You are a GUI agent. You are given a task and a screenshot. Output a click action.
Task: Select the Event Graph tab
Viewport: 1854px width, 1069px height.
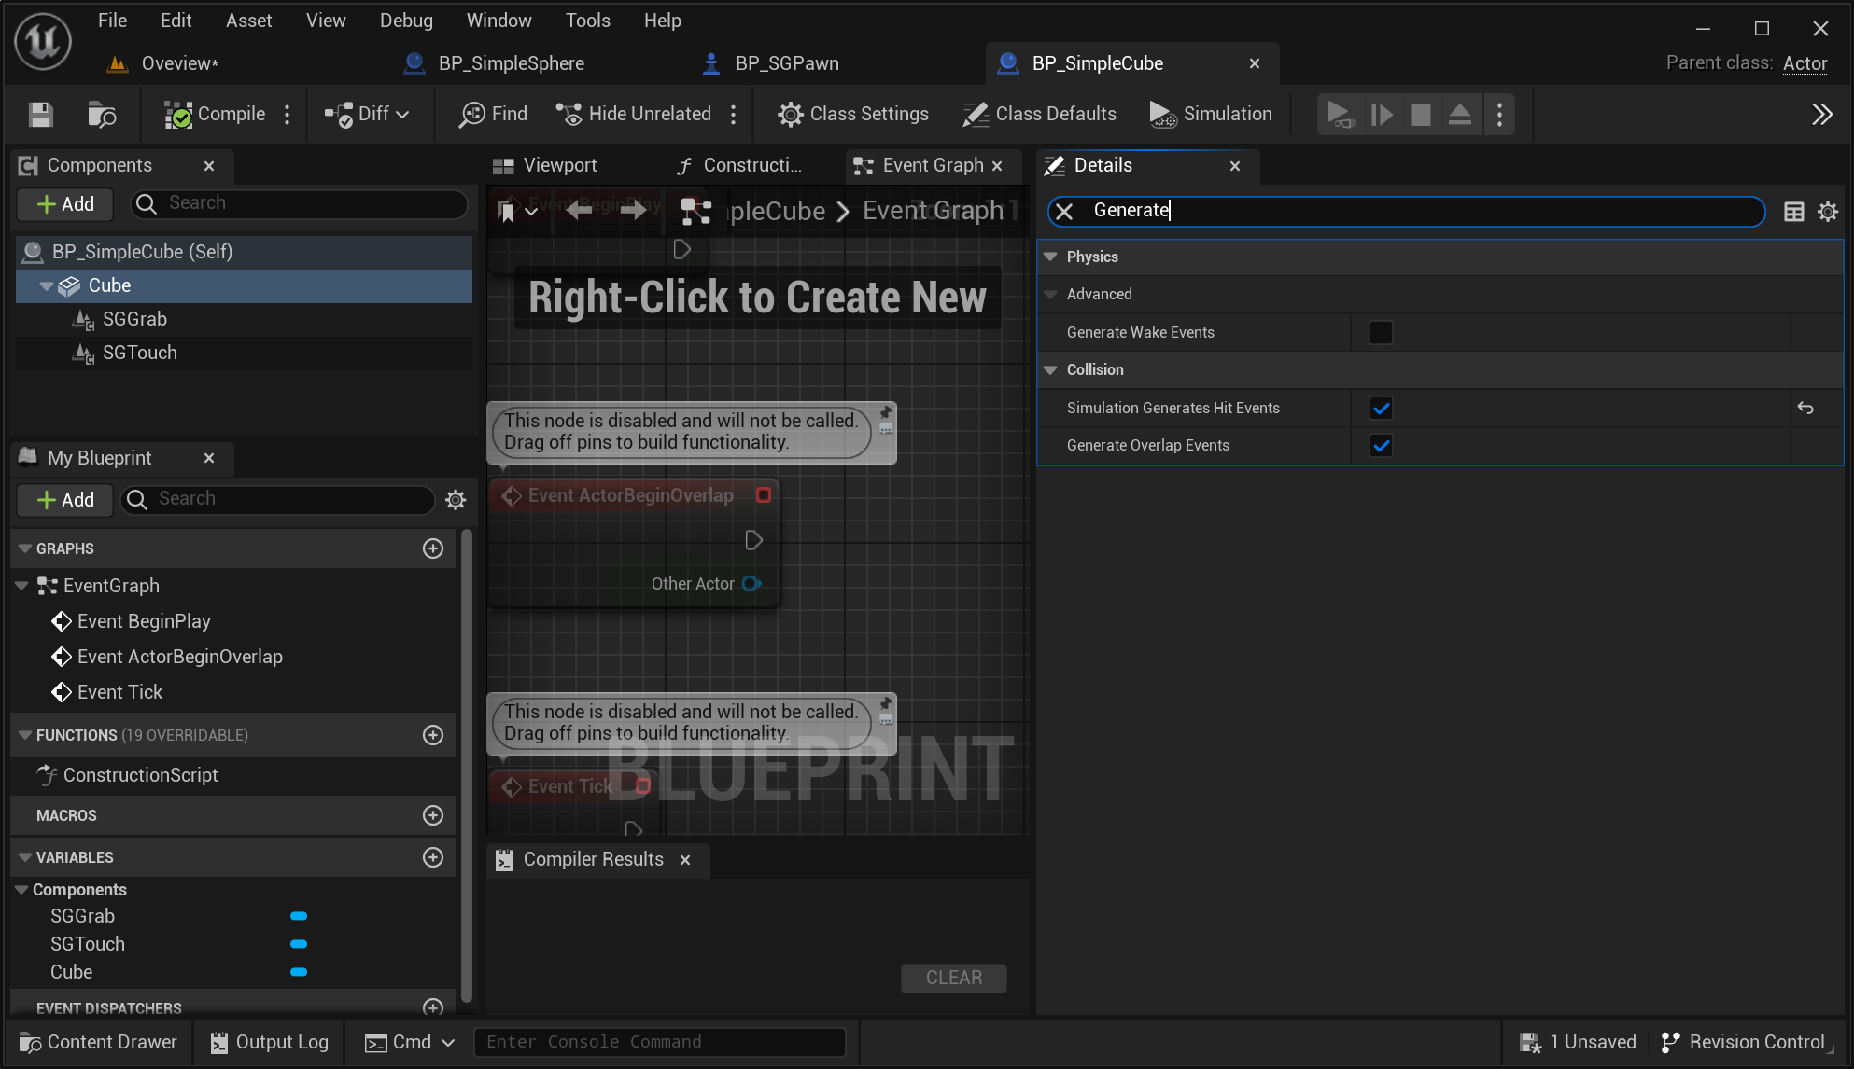(926, 164)
